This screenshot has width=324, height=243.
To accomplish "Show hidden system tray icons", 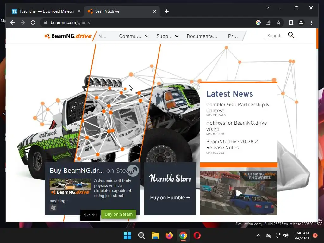I will pos(258,235).
